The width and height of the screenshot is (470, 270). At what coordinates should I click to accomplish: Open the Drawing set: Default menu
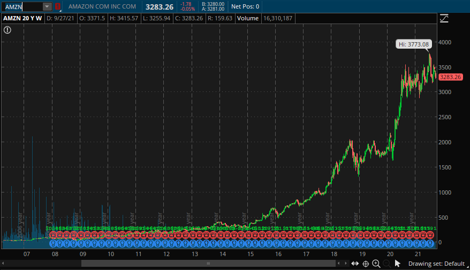pos(436,264)
